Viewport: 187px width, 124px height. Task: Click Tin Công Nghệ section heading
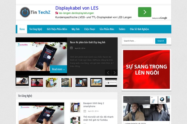(x=25, y=96)
